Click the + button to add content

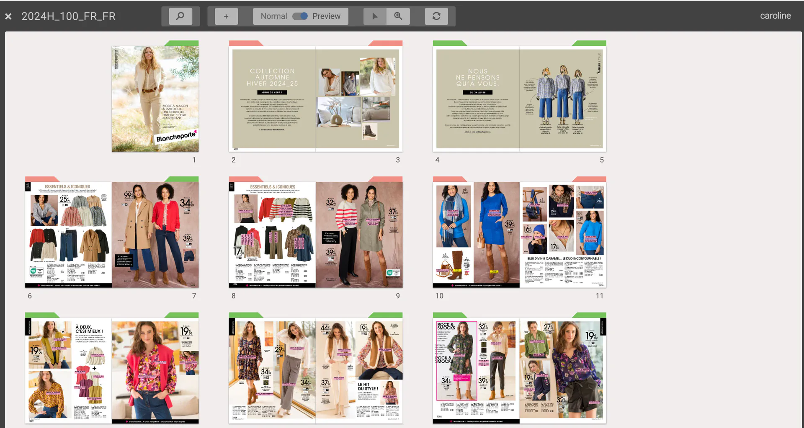pos(226,16)
